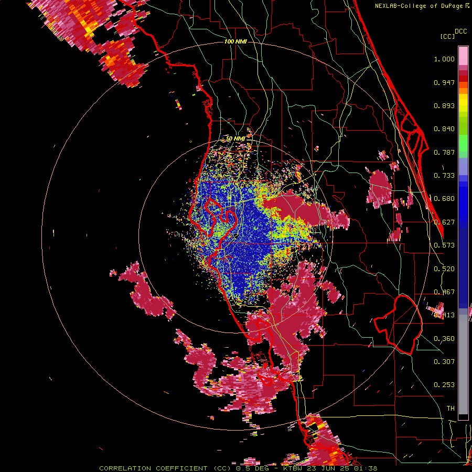Select the 0.253 scale label

pyautogui.click(x=444, y=385)
